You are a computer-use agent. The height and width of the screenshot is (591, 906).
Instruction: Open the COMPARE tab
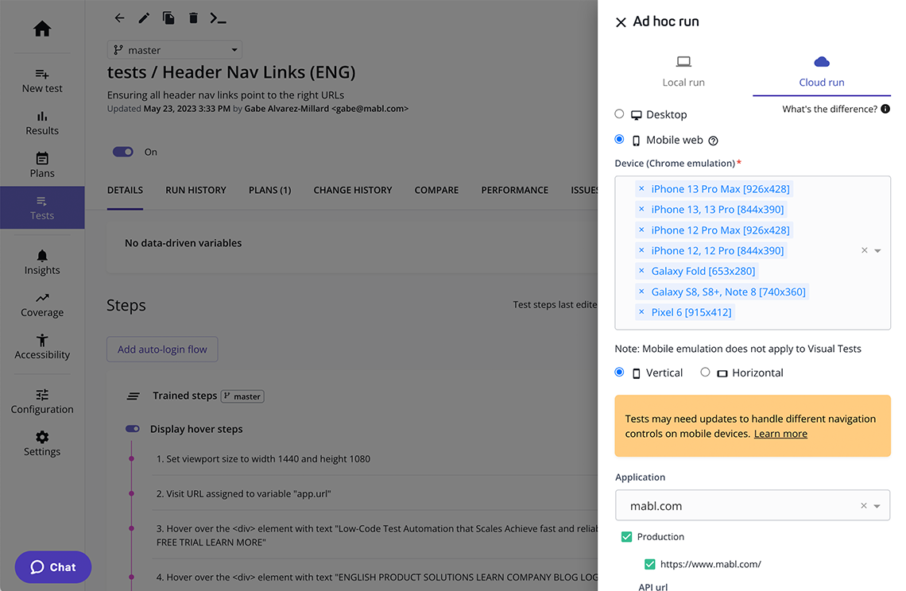pyautogui.click(x=436, y=190)
